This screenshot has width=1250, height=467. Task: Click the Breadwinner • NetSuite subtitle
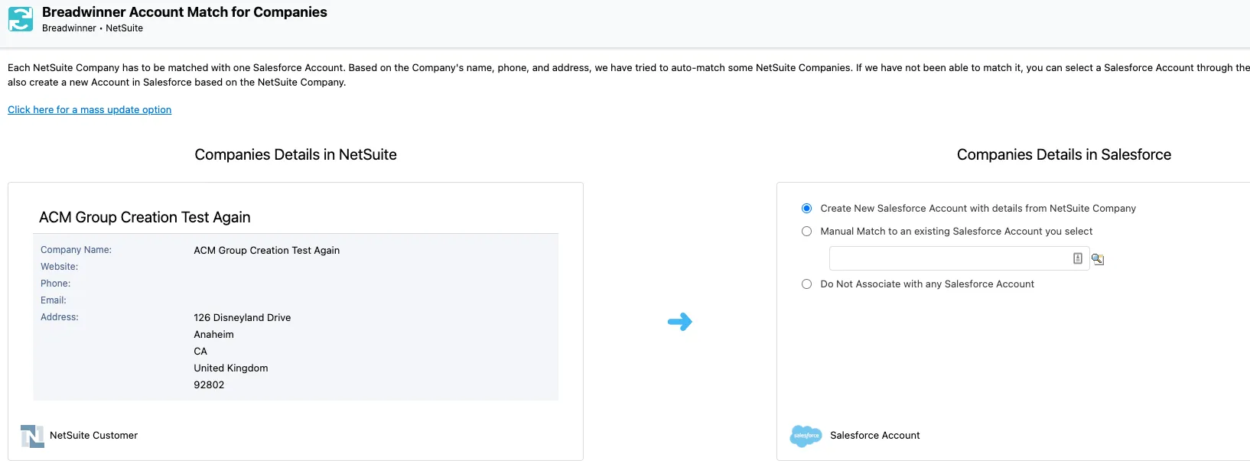pos(93,28)
